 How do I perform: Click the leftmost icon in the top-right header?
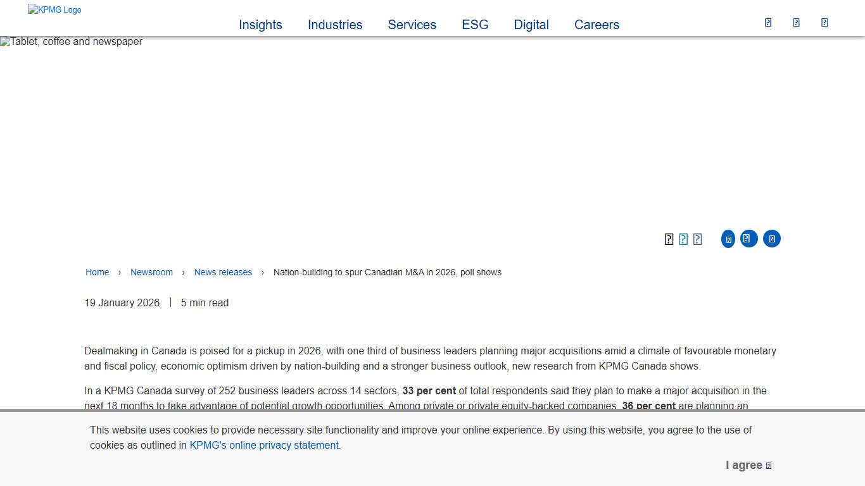768,23
